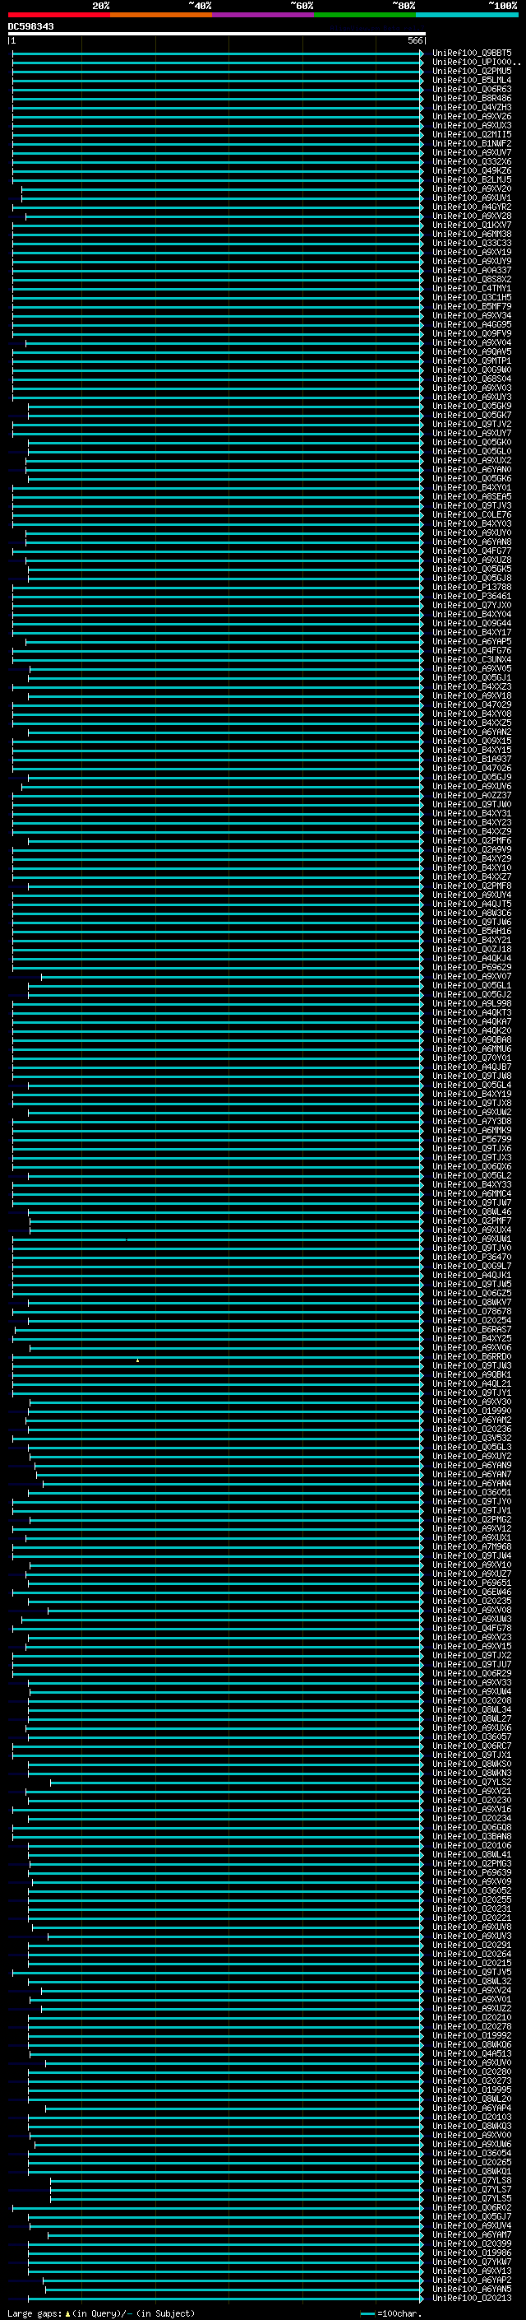
Task: Select hit label UniRef100_A6MMU6
Action: pyautogui.click(x=472, y=1049)
